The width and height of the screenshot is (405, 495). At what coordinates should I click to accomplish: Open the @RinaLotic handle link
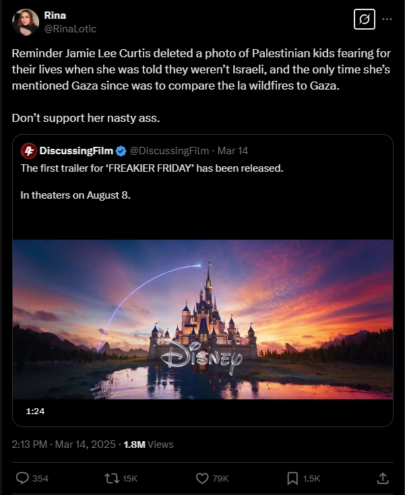click(x=70, y=29)
